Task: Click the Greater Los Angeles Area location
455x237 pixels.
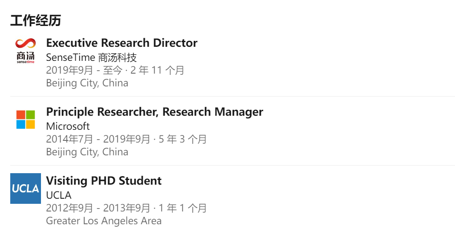Action: coord(104,221)
